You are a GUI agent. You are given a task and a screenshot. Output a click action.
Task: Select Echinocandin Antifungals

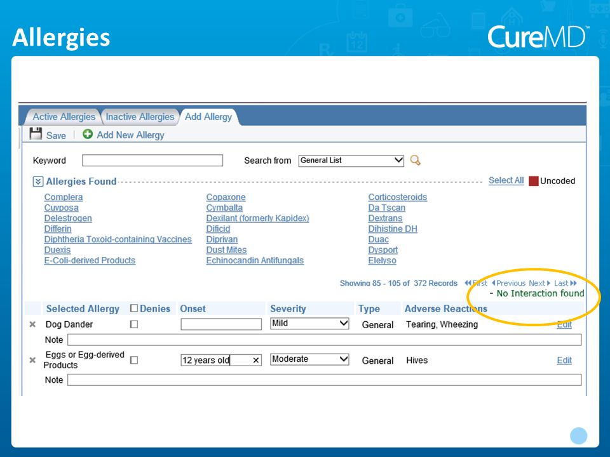(255, 260)
